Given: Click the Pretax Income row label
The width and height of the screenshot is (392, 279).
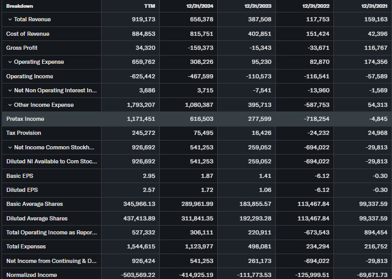Looking at the screenshot, I should pyautogui.click(x=25, y=119).
